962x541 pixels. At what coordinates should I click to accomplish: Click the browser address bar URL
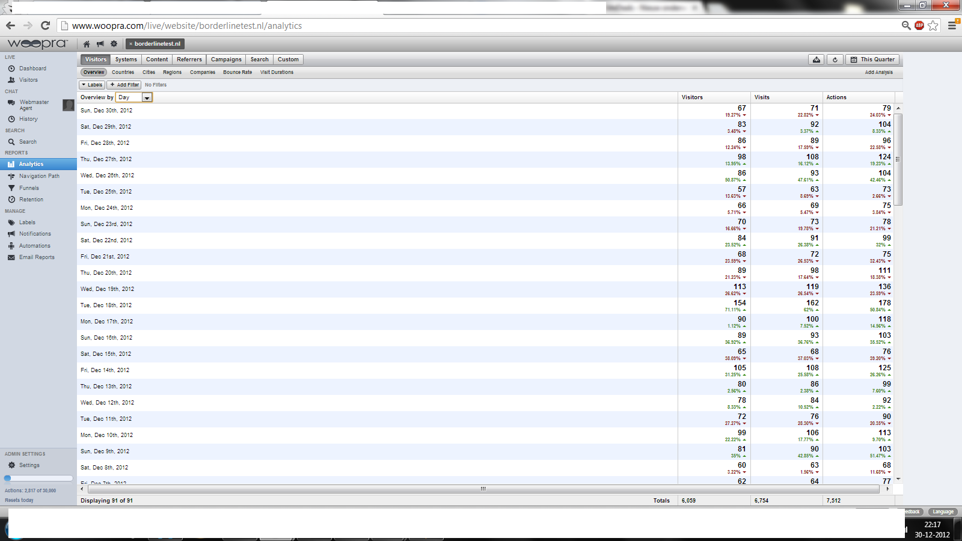(187, 26)
